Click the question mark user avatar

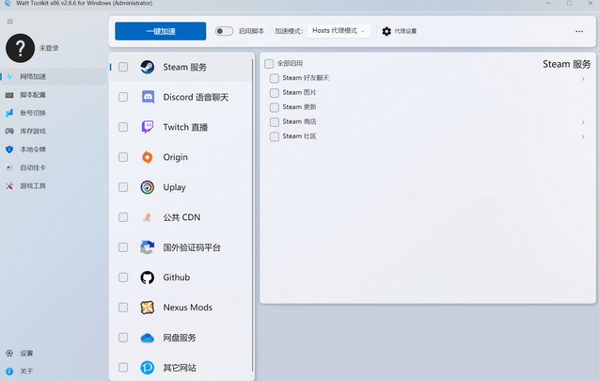pos(20,48)
